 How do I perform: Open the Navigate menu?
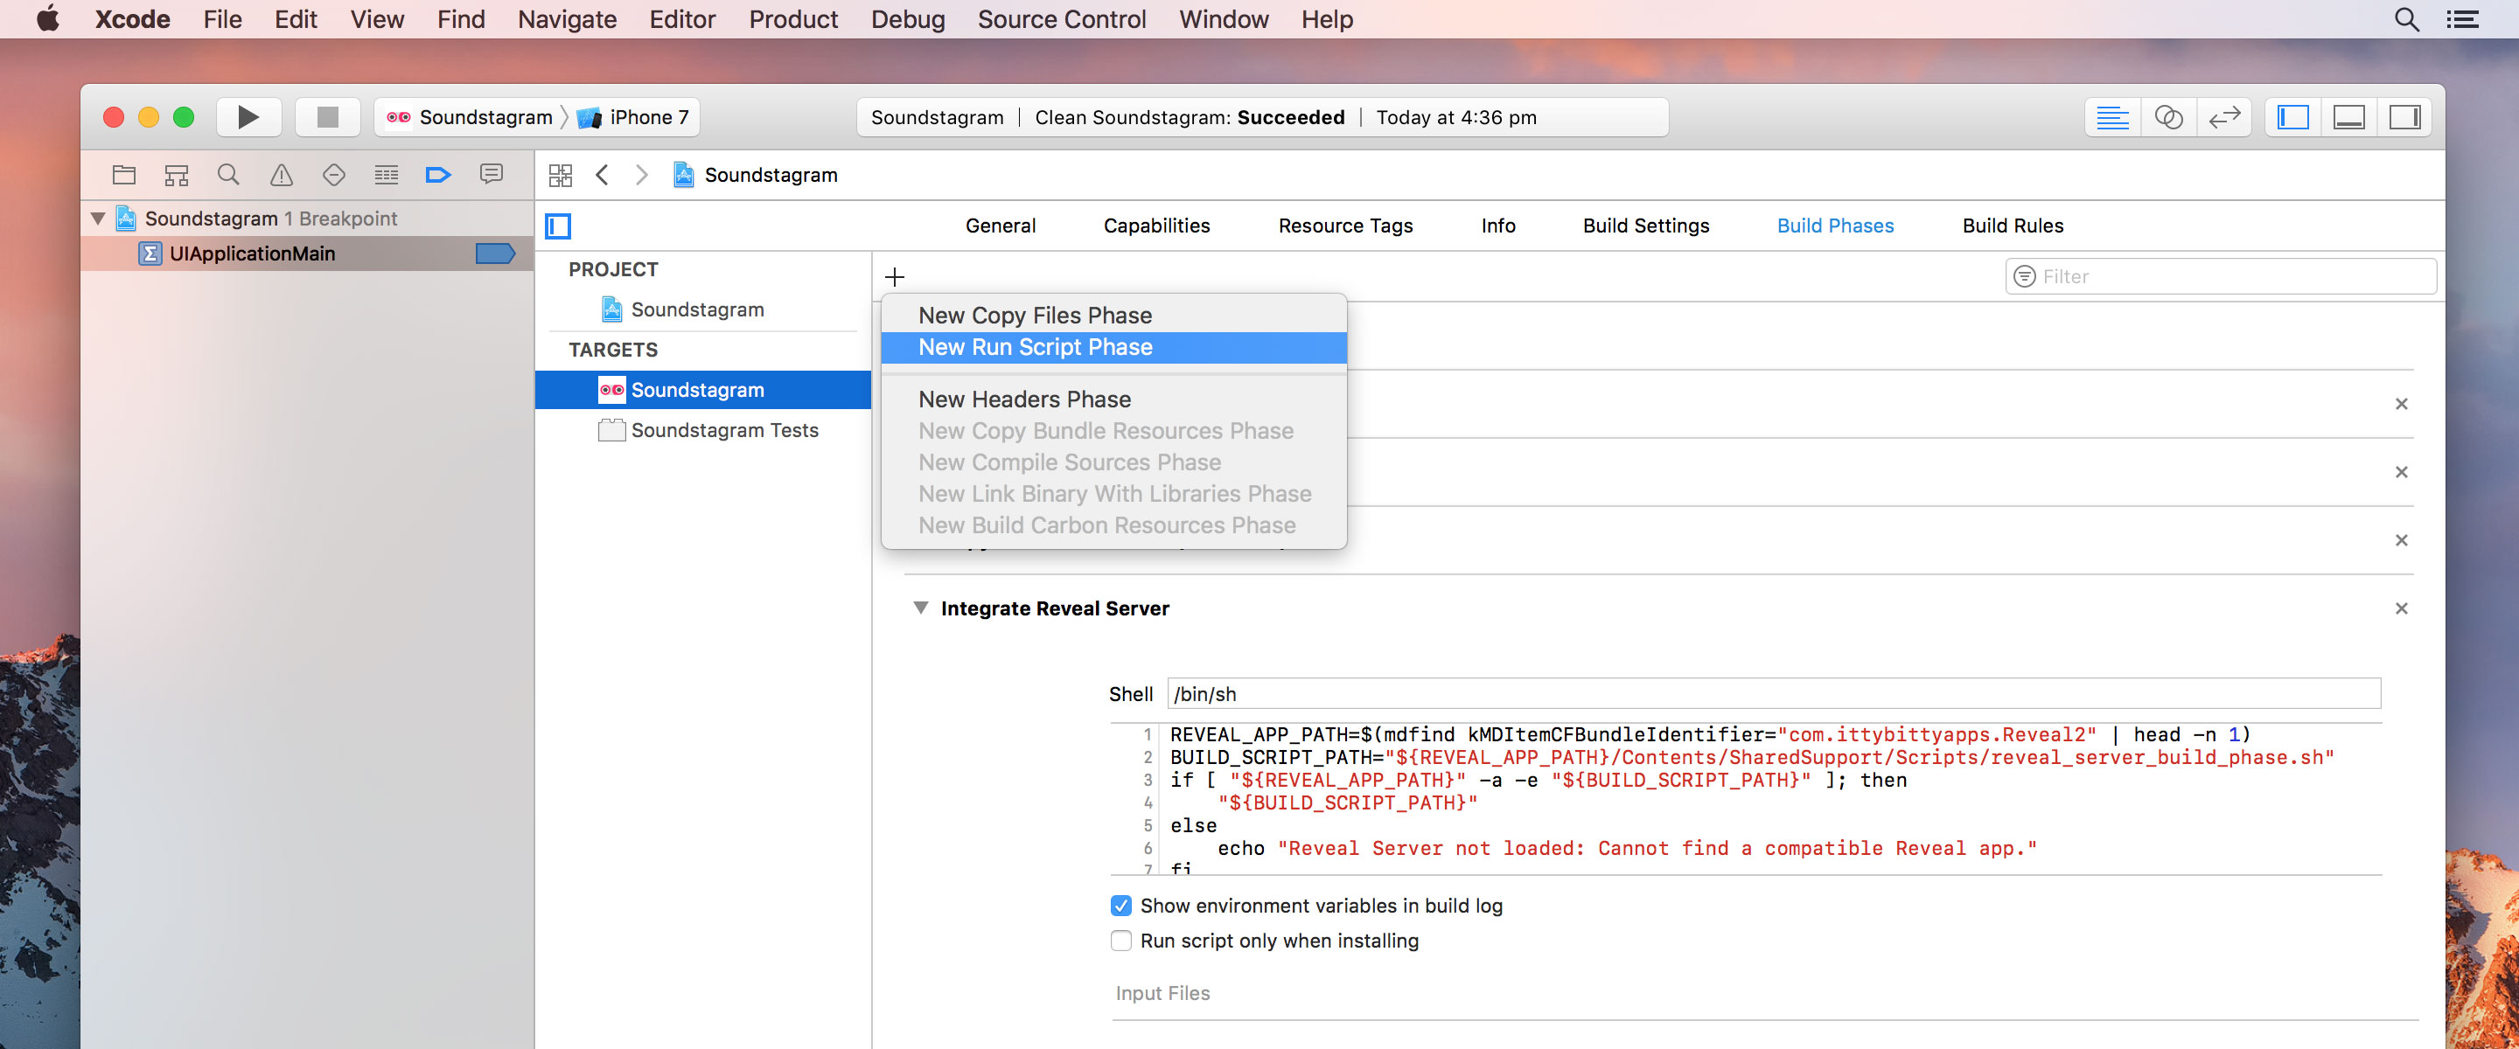(x=566, y=19)
